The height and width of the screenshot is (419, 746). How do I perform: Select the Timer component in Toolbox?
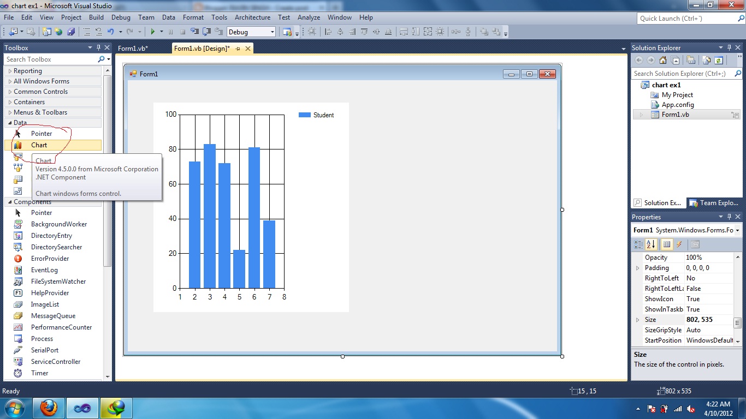click(x=53, y=373)
